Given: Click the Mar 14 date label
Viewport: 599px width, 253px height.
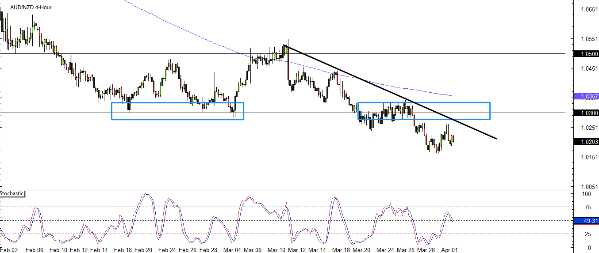Looking at the screenshot, I should pyautogui.click(x=317, y=250).
